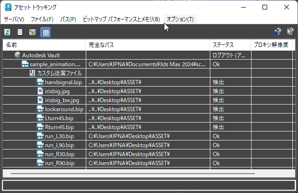Open the ファイル(F) menu

point(42,19)
